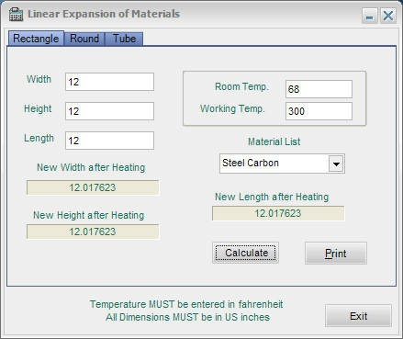This screenshot has height=339, width=403.
Task: Click the Exit button
Action: point(358,316)
